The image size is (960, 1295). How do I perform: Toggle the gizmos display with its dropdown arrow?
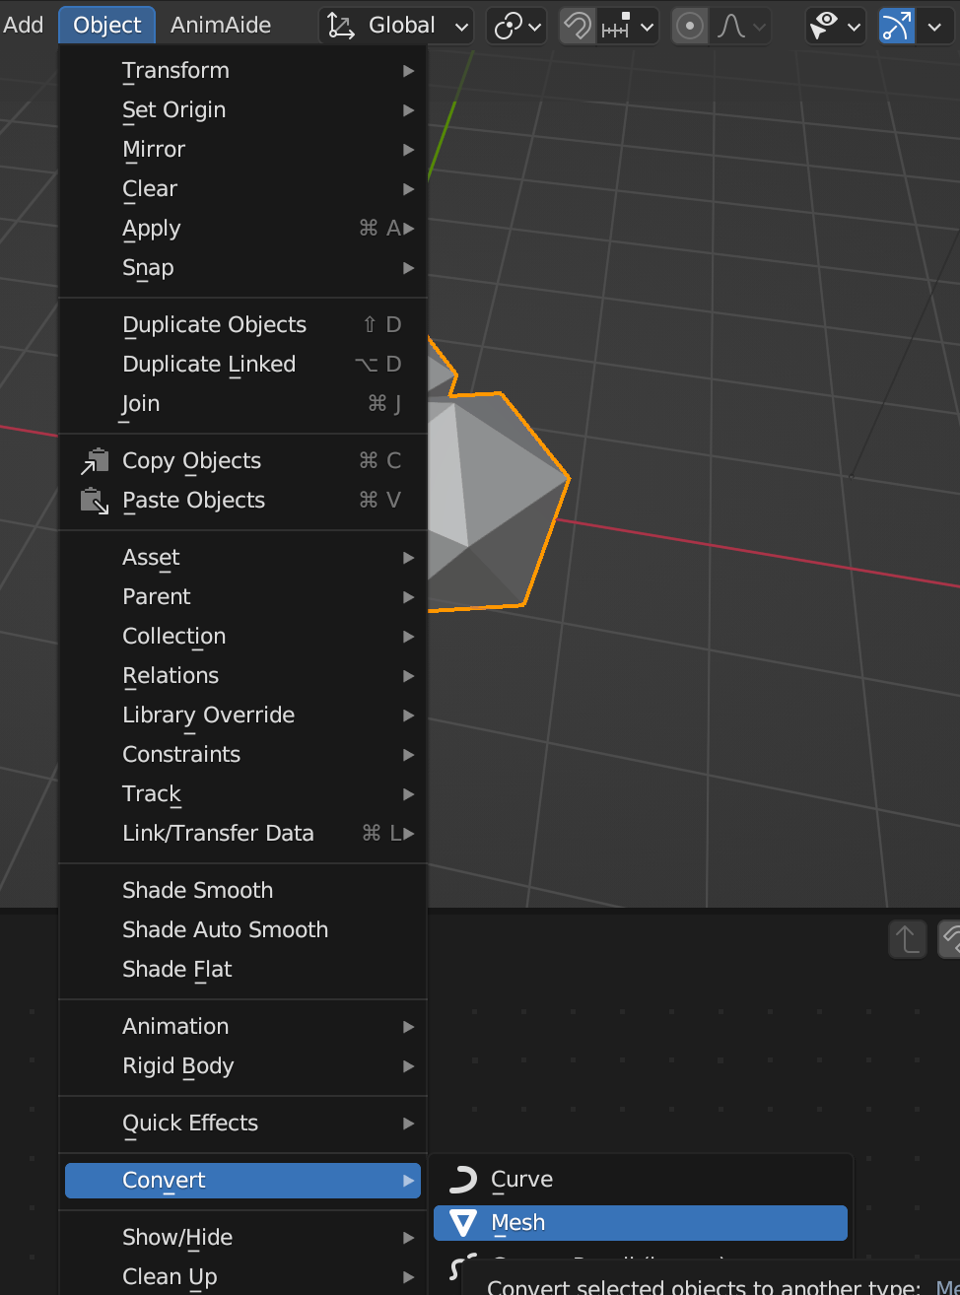934,26
